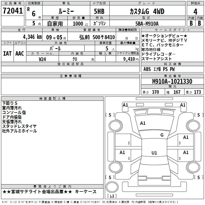Select the car name ルーミー
The image size is (205, 205).
(66, 12)
